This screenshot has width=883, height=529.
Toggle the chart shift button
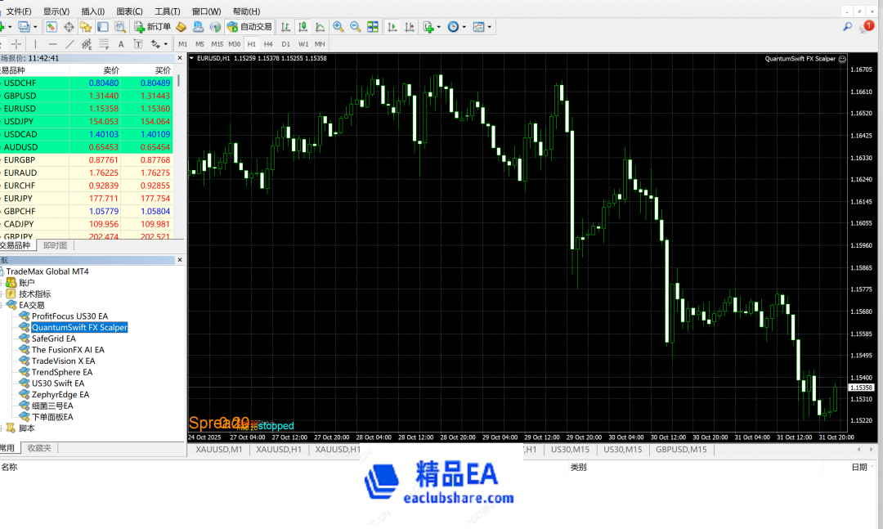pyautogui.click(x=410, y=27)
